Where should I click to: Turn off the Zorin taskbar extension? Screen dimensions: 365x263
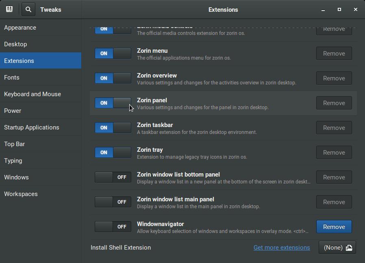click(113, 128)
